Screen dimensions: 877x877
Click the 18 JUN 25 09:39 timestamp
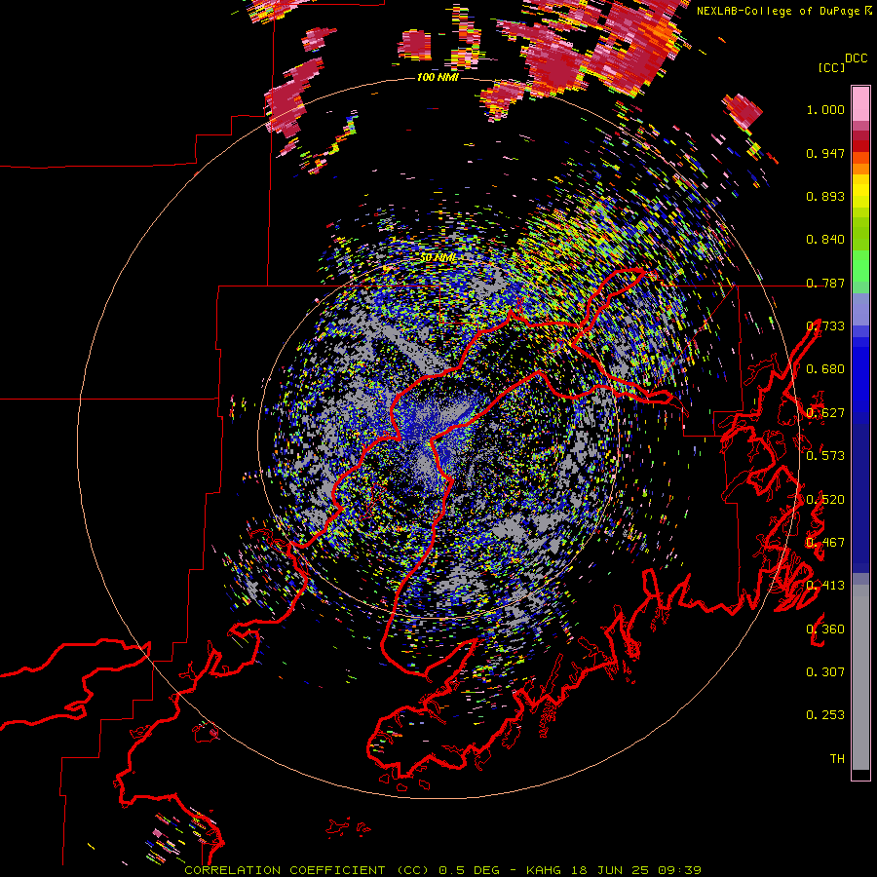(x=636, y=870)
